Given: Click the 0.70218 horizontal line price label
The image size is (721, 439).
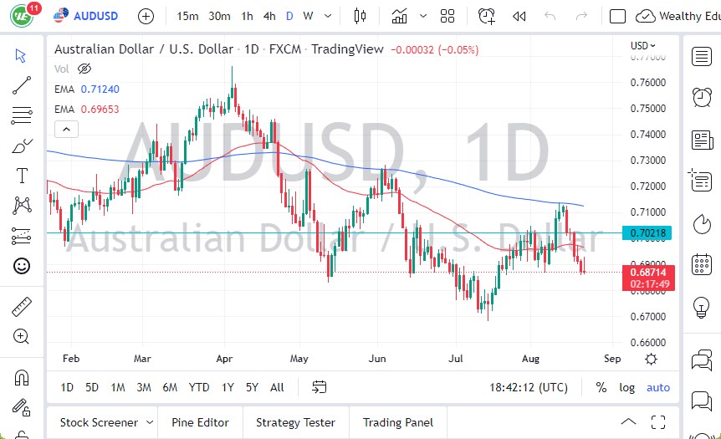Looking at the screenshot, I should [x=648, y=233].
